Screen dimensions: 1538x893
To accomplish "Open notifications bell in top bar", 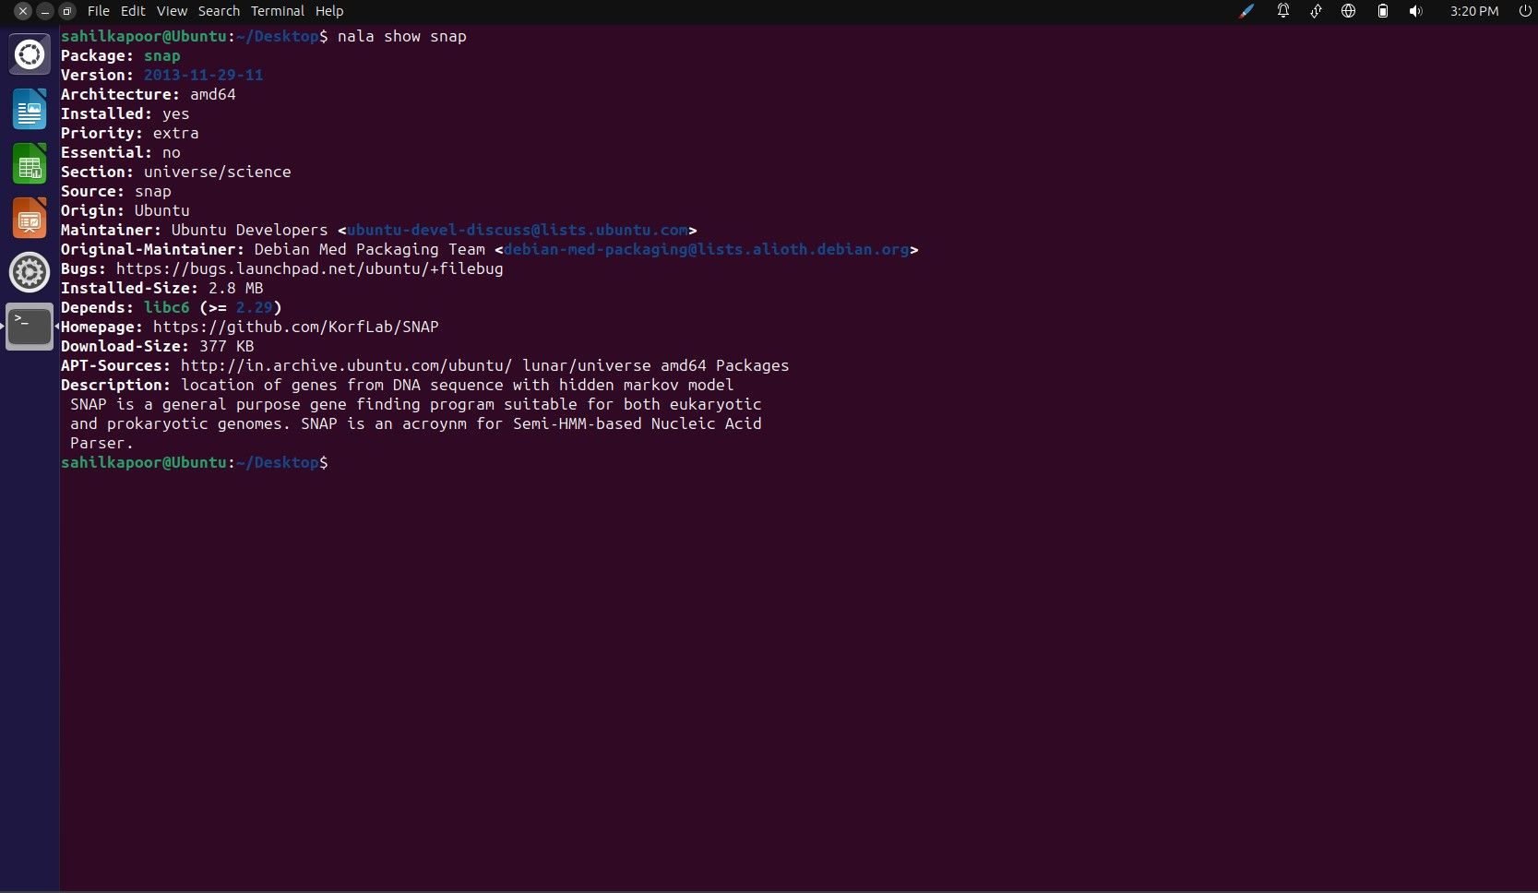I will coord(1282,11).
